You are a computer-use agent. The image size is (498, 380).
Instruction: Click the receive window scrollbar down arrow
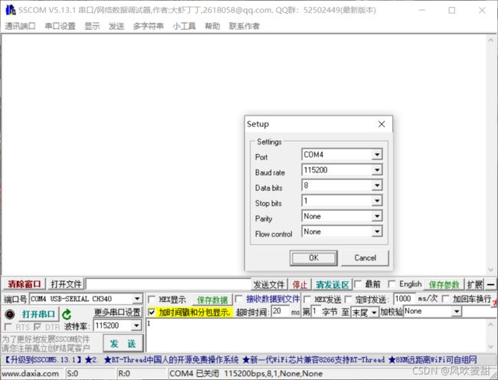point(490,270)
